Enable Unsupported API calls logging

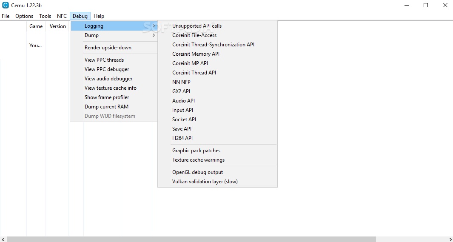(197, 26)
